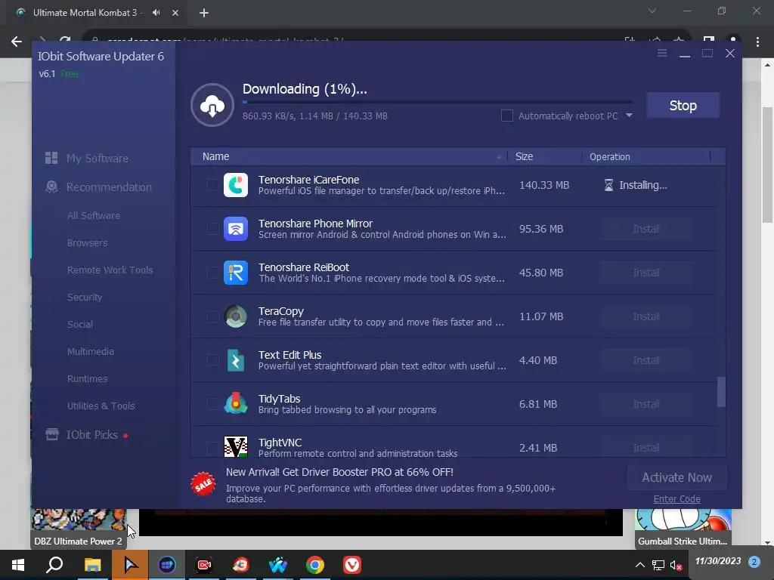This screenshot has height=580, width=774.
Task: Open DBZ Ultimate Power 2 game thumbnail
Action: [78, 529]
